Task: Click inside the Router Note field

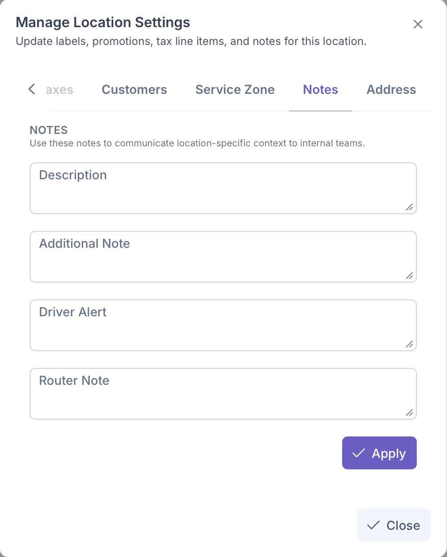Action: [x=222, y=394]
